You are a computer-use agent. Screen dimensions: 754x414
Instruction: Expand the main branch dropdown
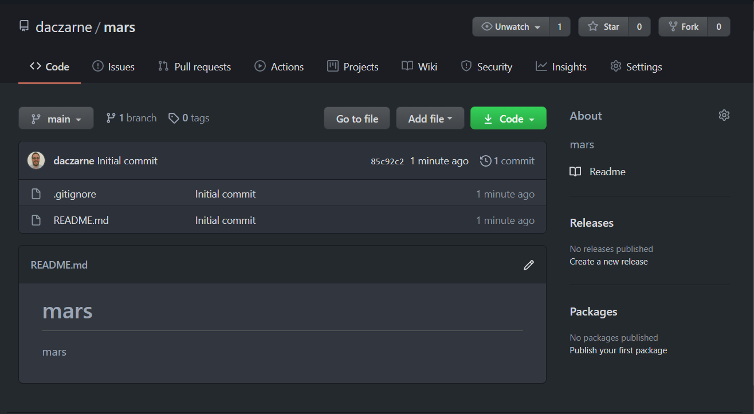point(56,119)
